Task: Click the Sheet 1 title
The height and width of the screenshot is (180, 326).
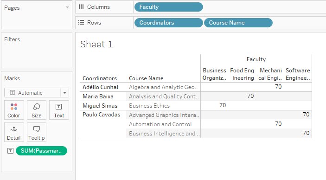Action: tap(96, 45)
